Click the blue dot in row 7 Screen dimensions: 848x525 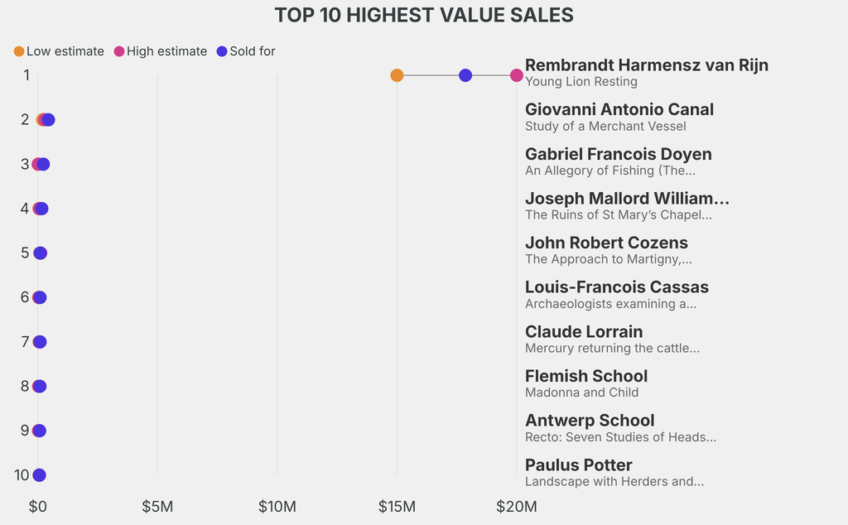coord(40,342)
